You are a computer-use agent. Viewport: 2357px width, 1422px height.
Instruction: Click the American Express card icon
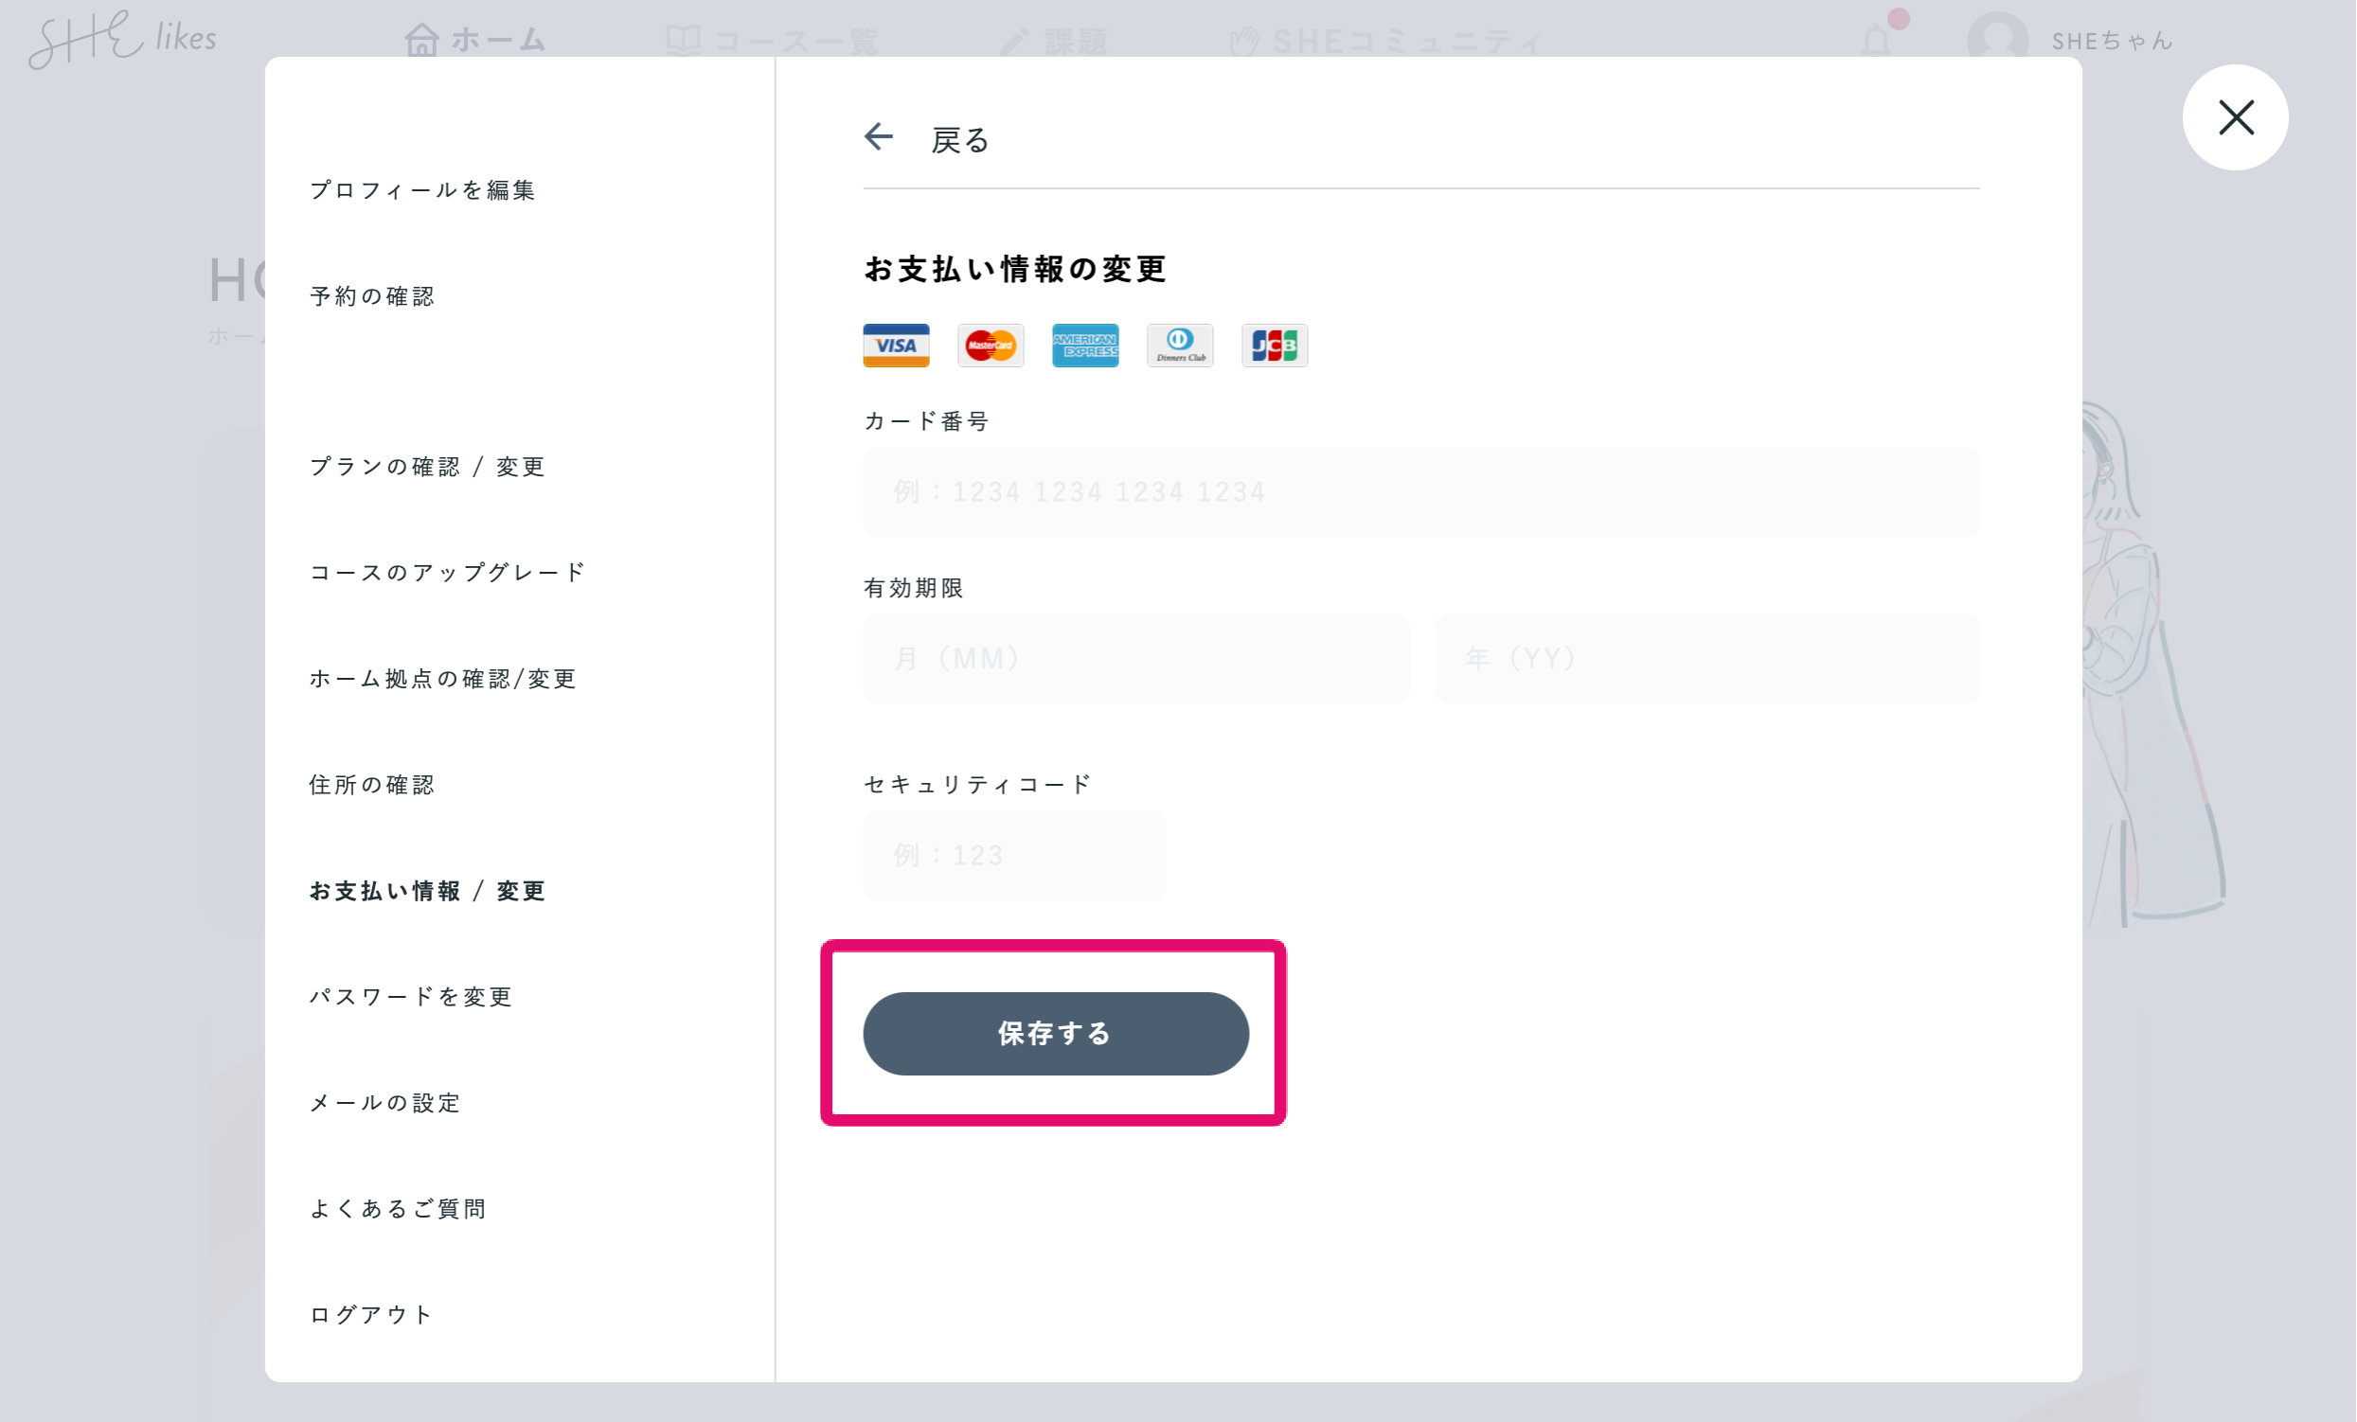[1085, 346]
